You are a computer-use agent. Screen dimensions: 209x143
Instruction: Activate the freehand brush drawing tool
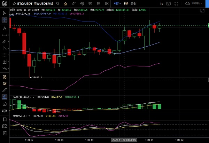click(5, 97)
